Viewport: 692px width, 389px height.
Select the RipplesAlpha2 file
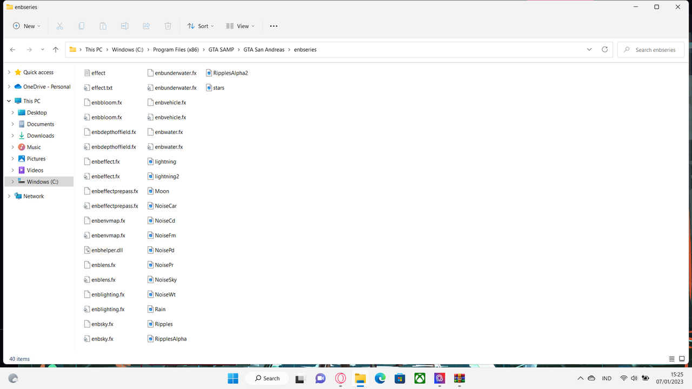coord(227,73)
